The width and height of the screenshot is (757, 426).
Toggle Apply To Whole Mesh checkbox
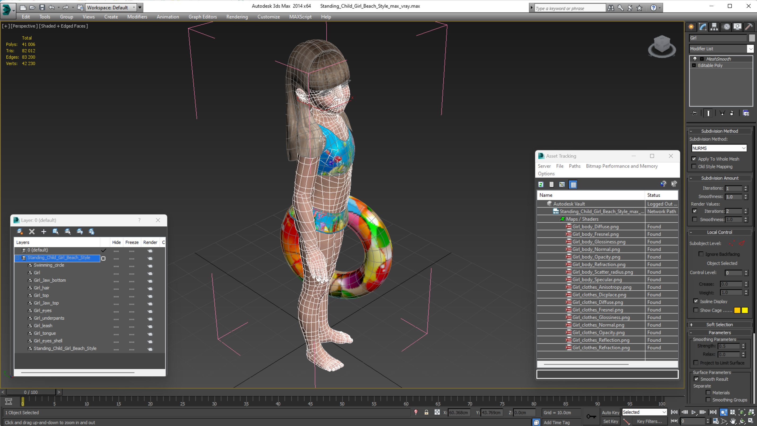pyautogui.click(x=694, y=159)
